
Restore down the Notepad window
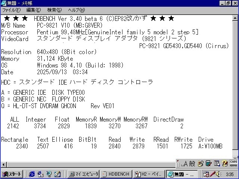click(x=228, y=3)
